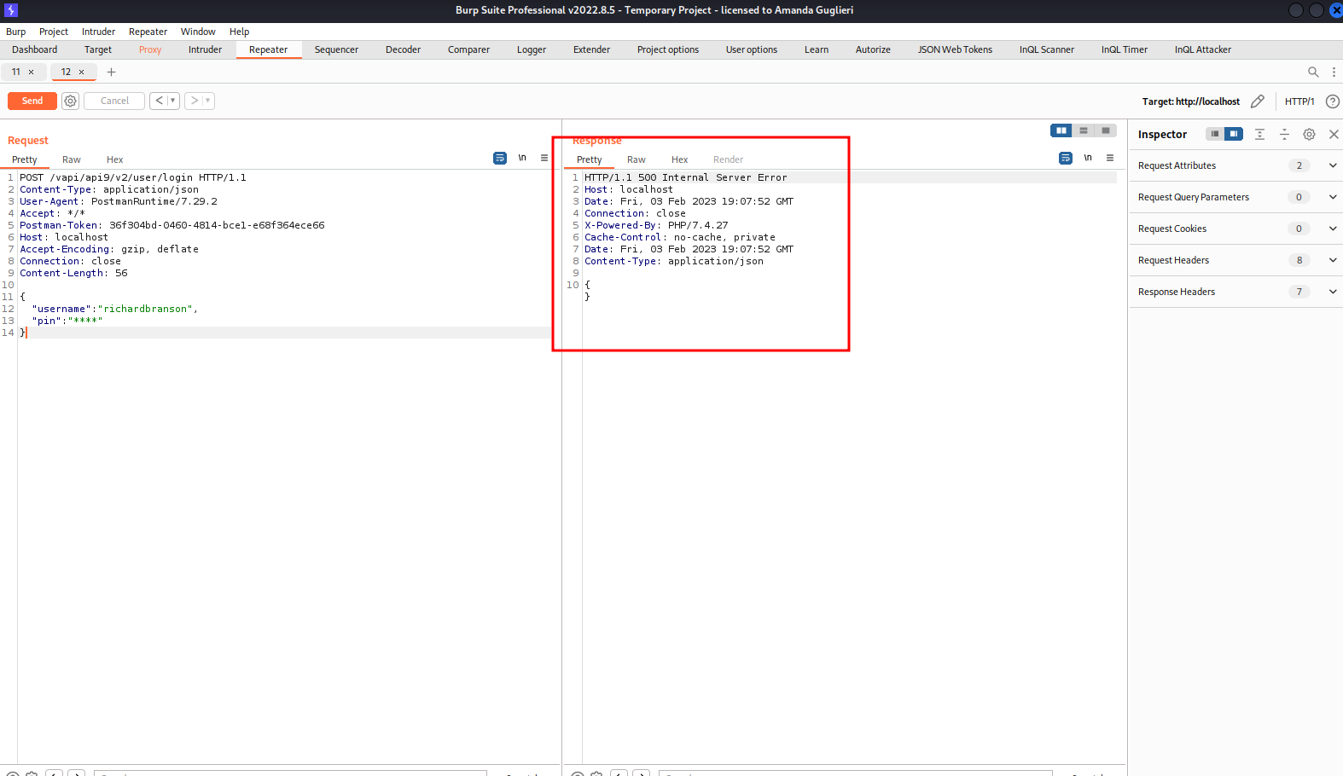Show Response in Raw view
This screenshot has height=776, width=1343.
(x=637, y=159)
